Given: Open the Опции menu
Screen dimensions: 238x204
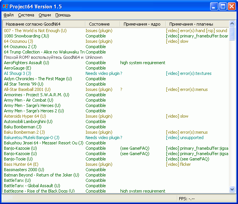Looking at the screenshot, I should click(45, 15).
